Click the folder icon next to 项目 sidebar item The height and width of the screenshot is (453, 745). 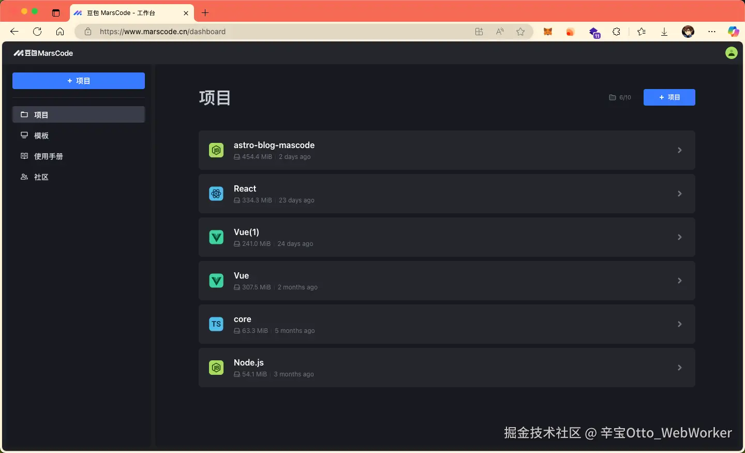coord(24,114)
